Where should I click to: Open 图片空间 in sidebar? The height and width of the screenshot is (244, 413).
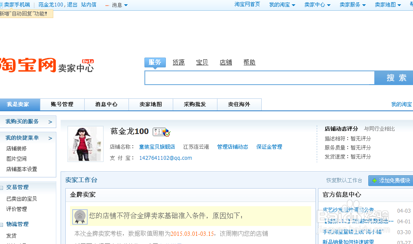tap(16, 159)
